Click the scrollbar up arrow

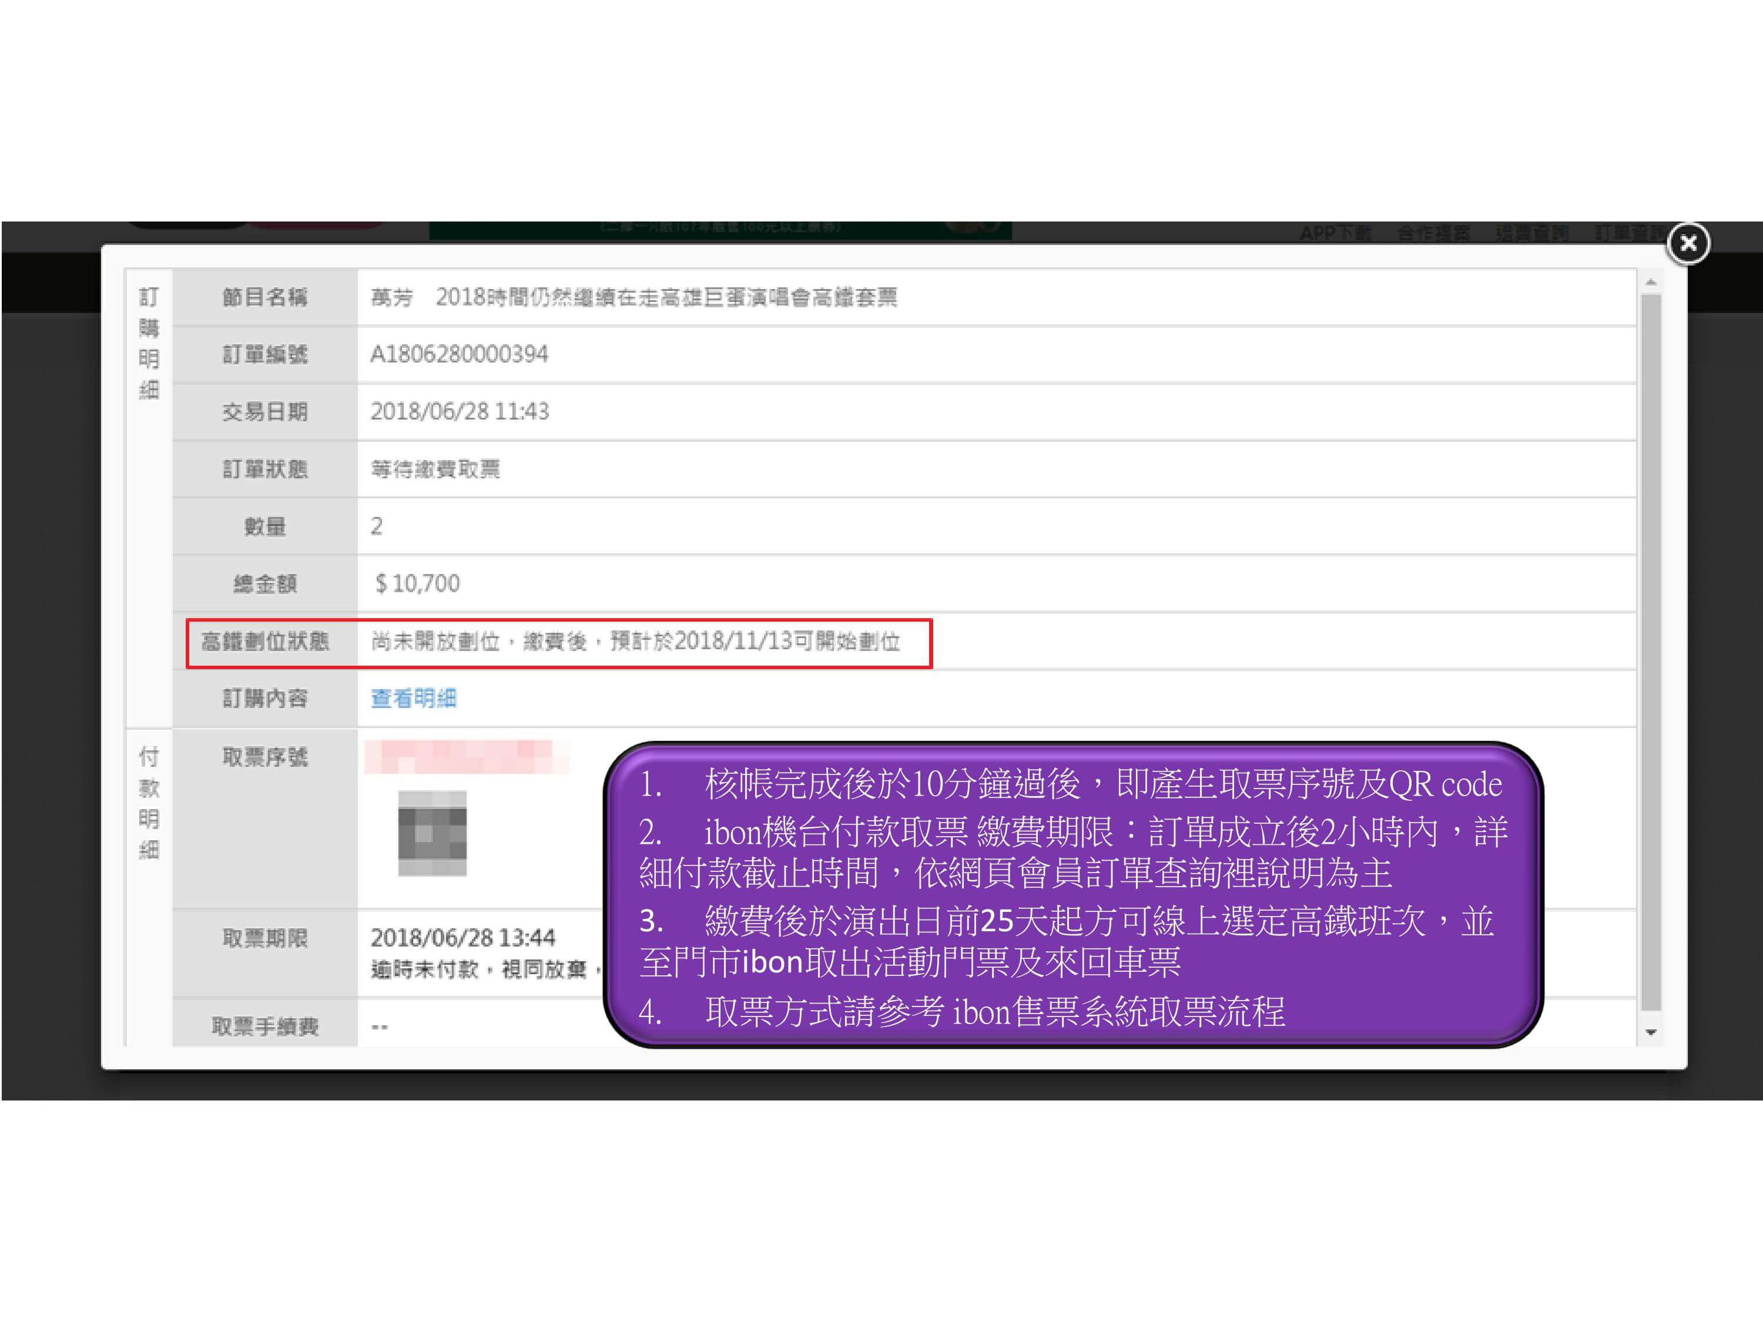[x=1651, y=282]
